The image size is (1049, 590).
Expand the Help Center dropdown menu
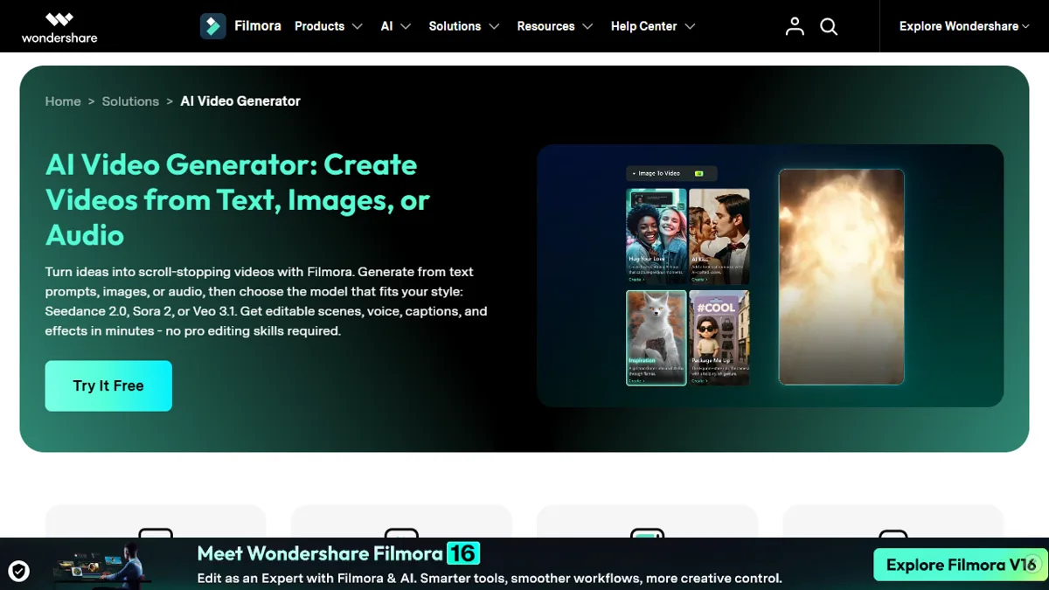653,26
